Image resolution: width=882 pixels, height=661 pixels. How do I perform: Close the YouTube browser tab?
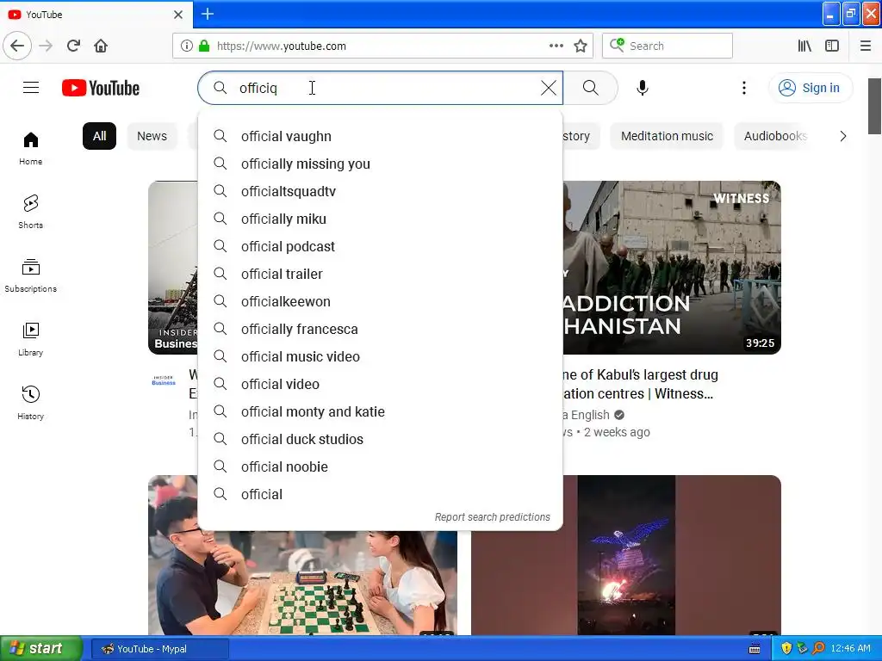click(x=177, y=15)
